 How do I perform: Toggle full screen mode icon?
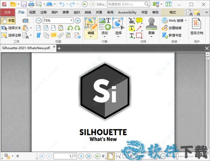(168, 4)
